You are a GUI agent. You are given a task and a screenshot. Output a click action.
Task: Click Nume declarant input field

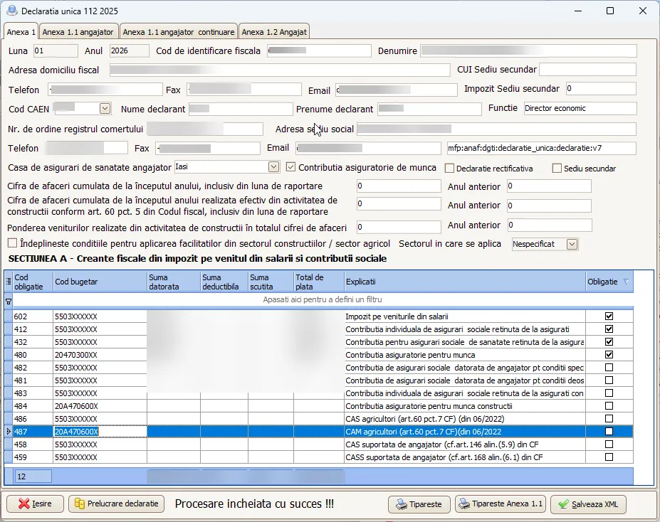point(241,110)
